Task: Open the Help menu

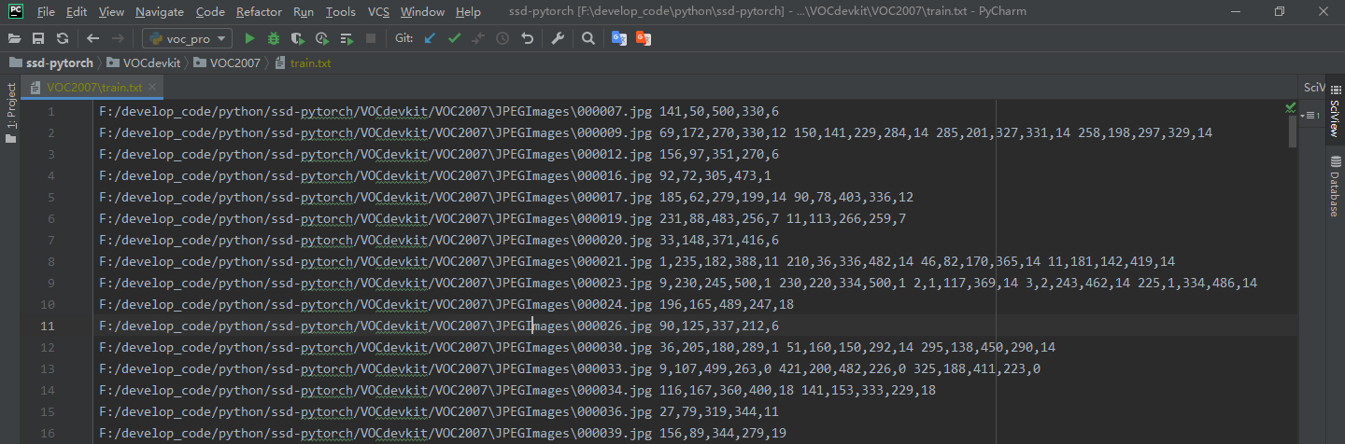Action: [x=468, y=12]
